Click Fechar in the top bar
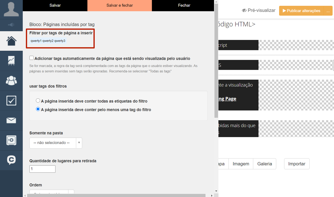334x197 pixels. (184, 5)
